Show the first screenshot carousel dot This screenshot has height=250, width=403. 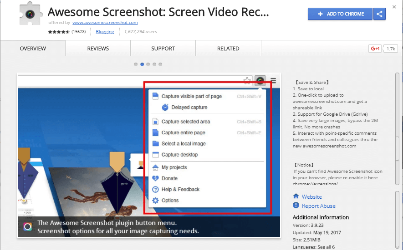[x=136, y=64]
